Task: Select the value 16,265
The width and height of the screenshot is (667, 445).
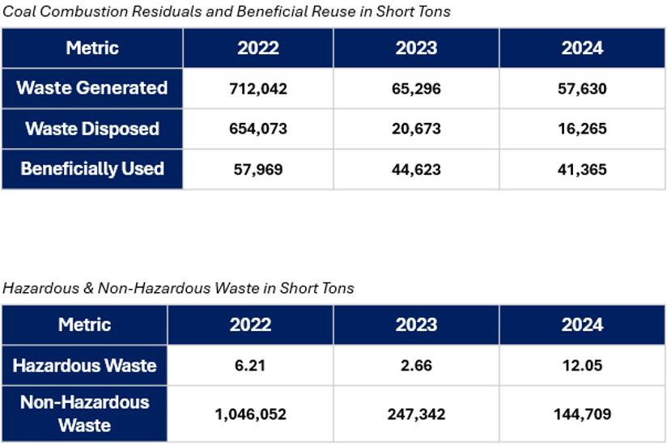Action: pos(582,129)
